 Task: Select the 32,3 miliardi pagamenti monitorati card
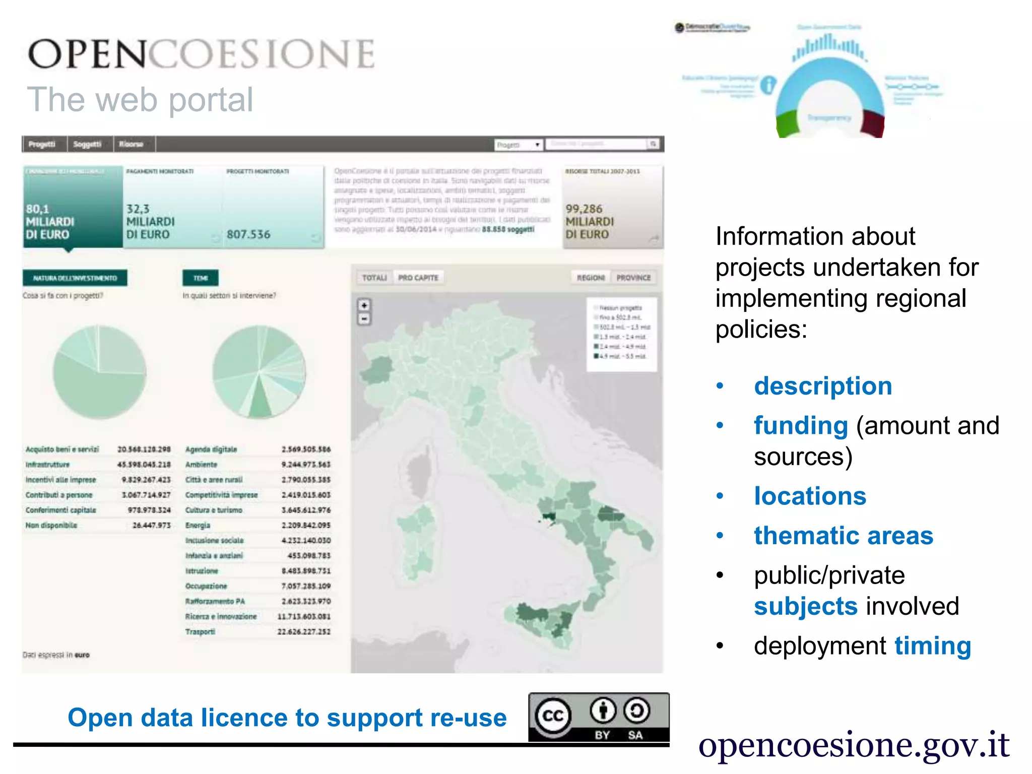point(172,207)
